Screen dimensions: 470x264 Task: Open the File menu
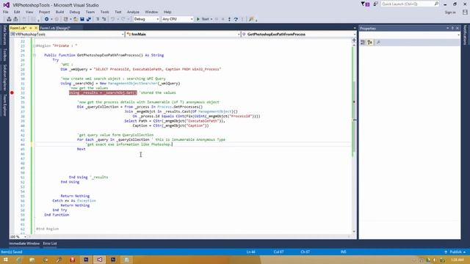[x=6, y=12]
